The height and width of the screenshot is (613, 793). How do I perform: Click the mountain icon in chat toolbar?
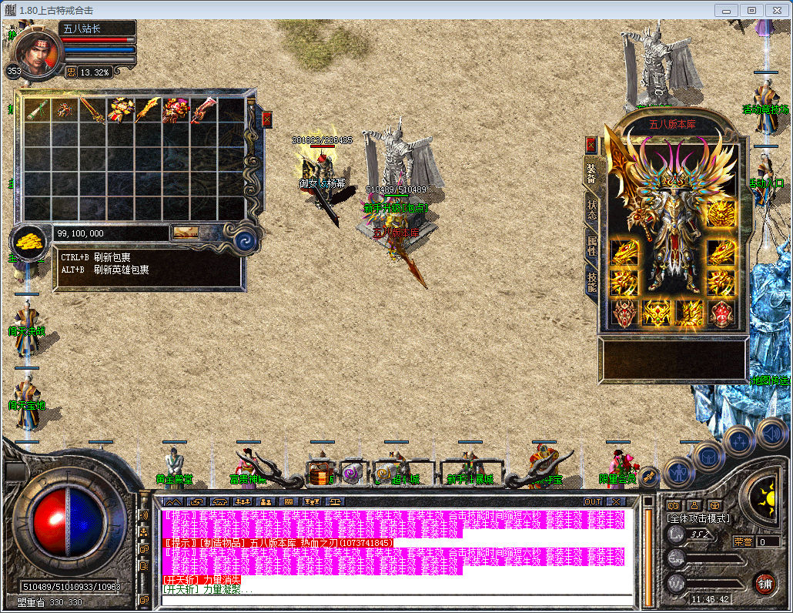(x=173, y=502)
